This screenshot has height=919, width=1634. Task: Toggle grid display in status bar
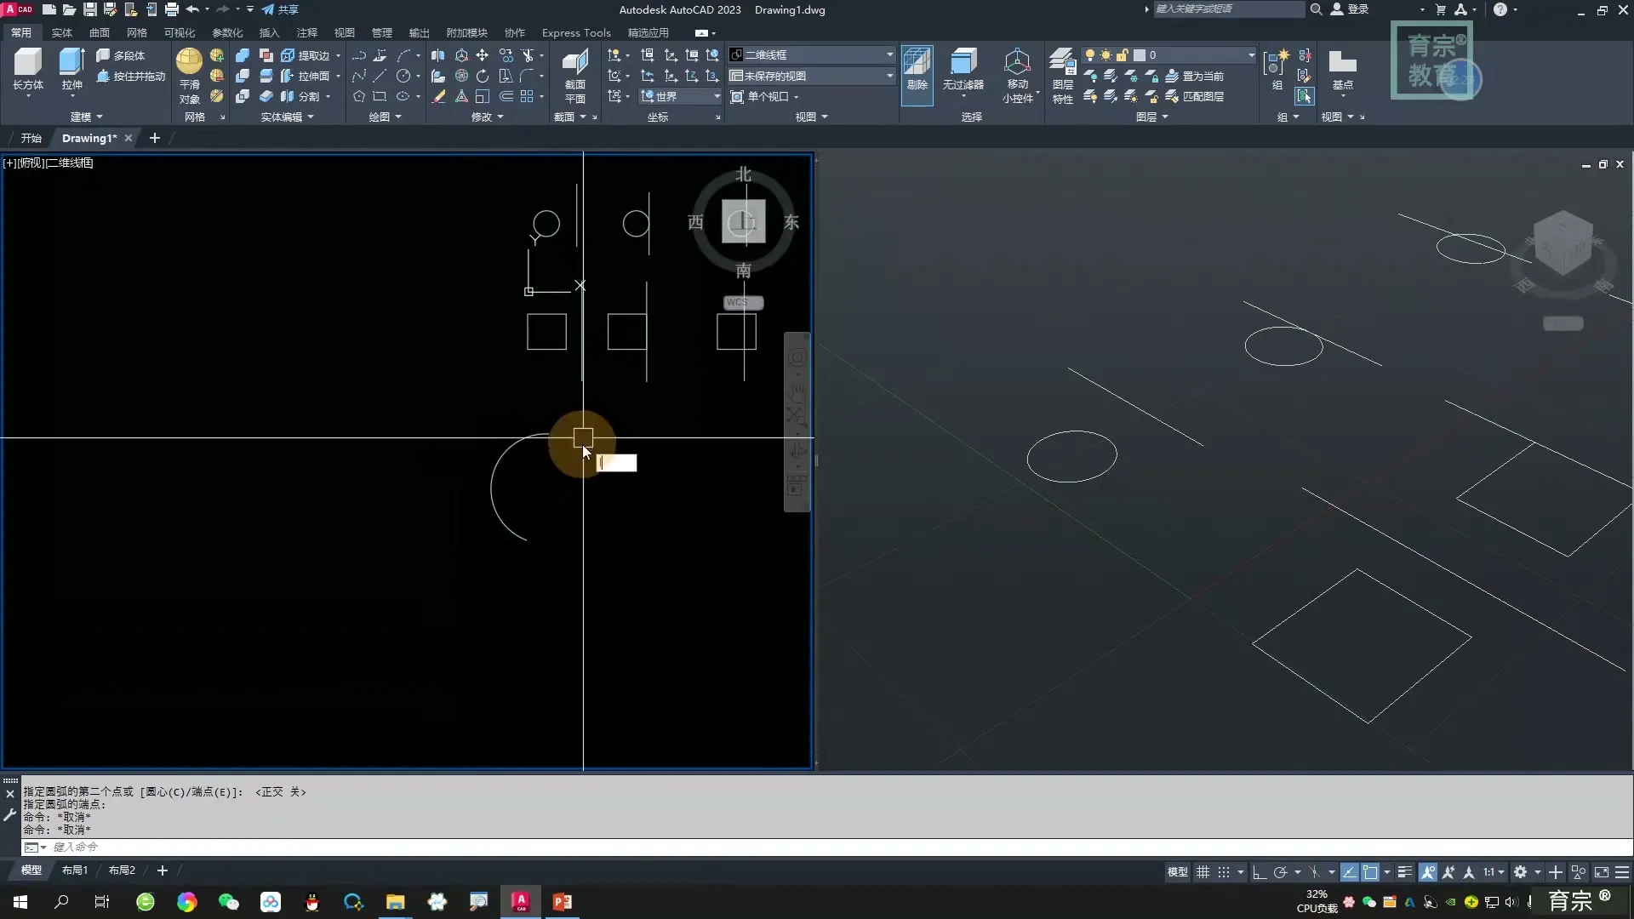(1203, 872)
